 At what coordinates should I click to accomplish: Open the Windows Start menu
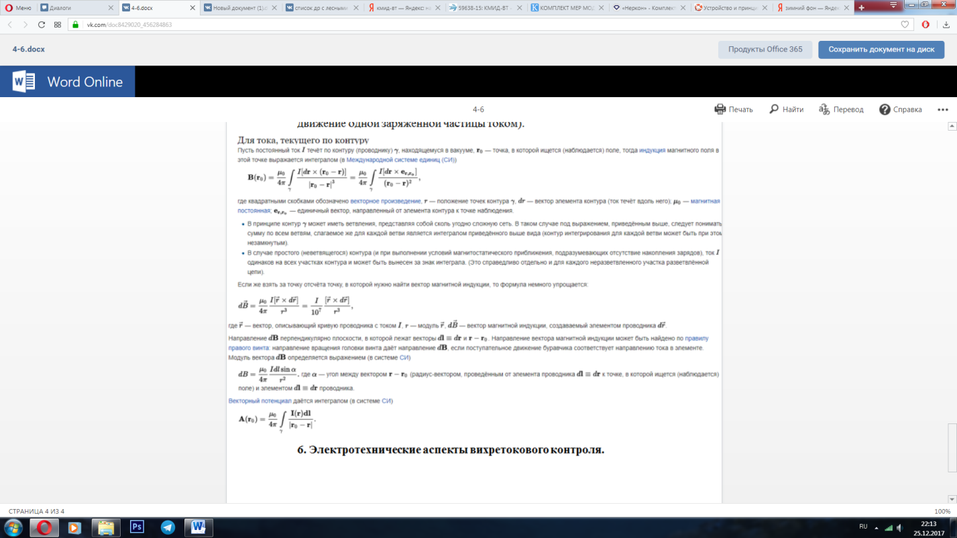[13, 527]
